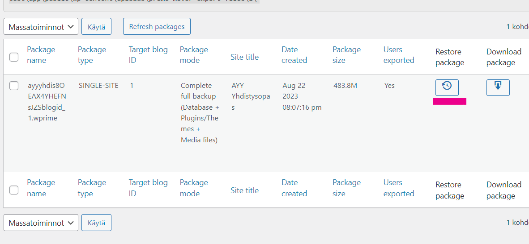
Task: Tick the checkbox for the ayyyhdis8O package row
Action: 14,86
